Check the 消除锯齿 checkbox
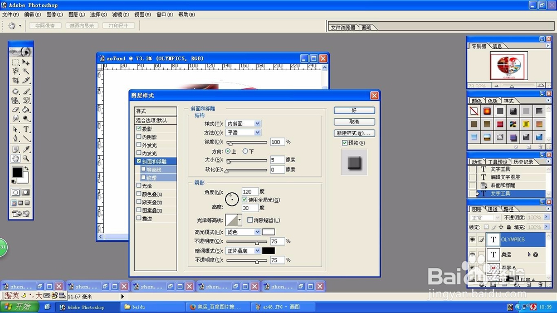This screenshot has height=313, width=557. pyautogui.click(x=250, y=220)
